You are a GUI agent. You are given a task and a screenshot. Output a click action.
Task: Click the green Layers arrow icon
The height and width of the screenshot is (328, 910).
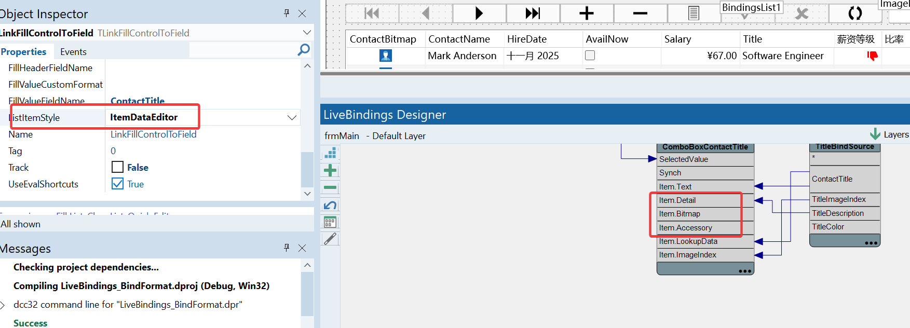tap(875, 134)
